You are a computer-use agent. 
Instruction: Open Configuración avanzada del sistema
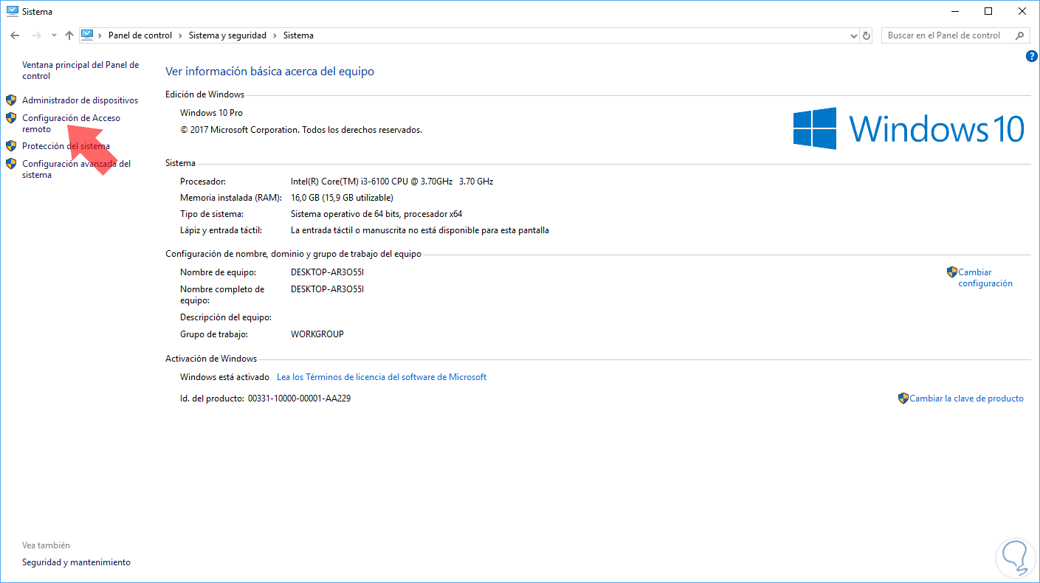[x=76, y=169]
